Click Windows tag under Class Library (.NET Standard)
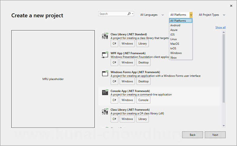Screen dimensions: 237x146 [x=127, y=43]
